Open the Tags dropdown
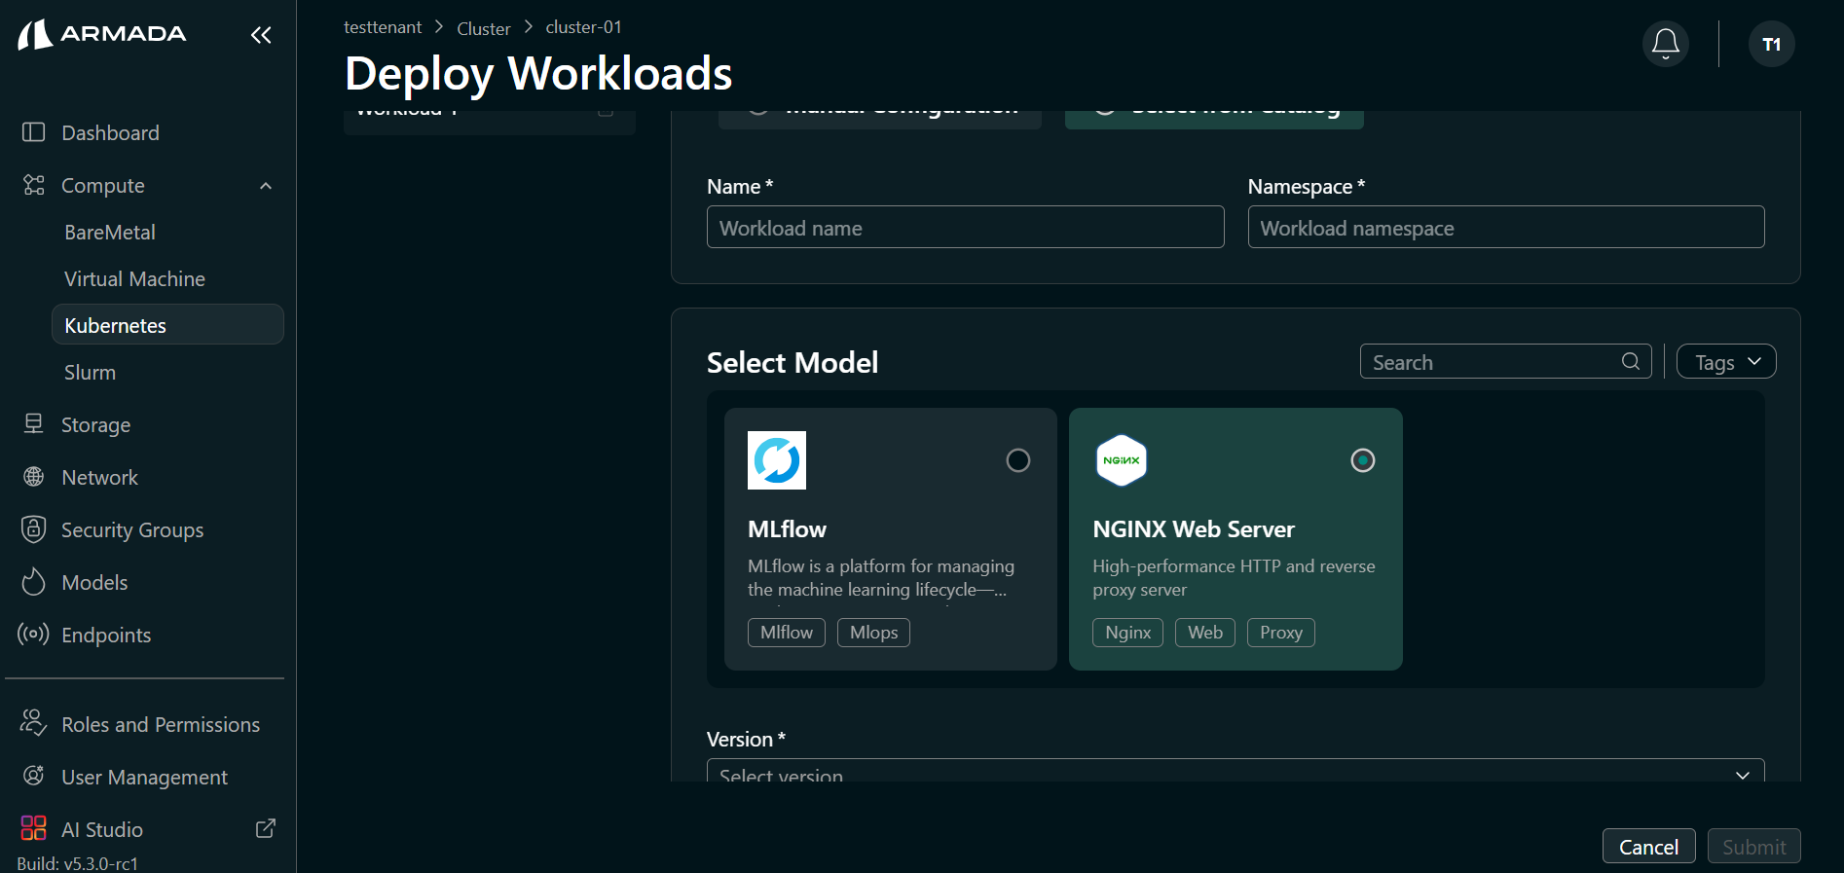 click(x=1726, y=362)
